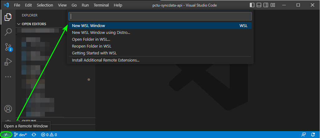
Task: Click the feedback icon in status bar
Action: (x=304, y=135)
